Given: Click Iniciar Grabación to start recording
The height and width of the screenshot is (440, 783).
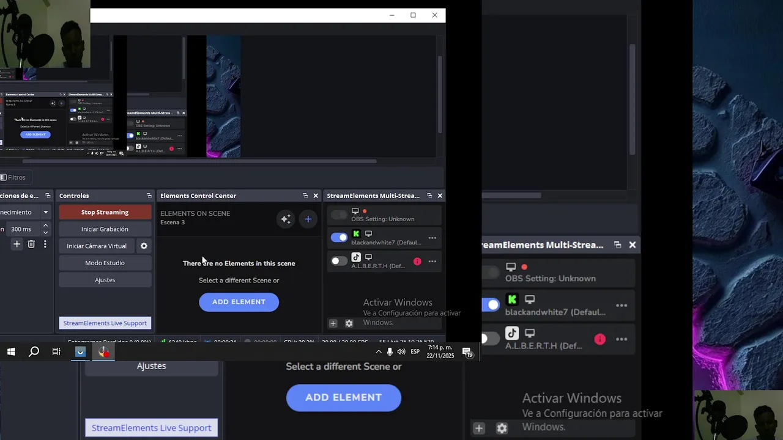Looking at the screenshot, I should [105, 229].
